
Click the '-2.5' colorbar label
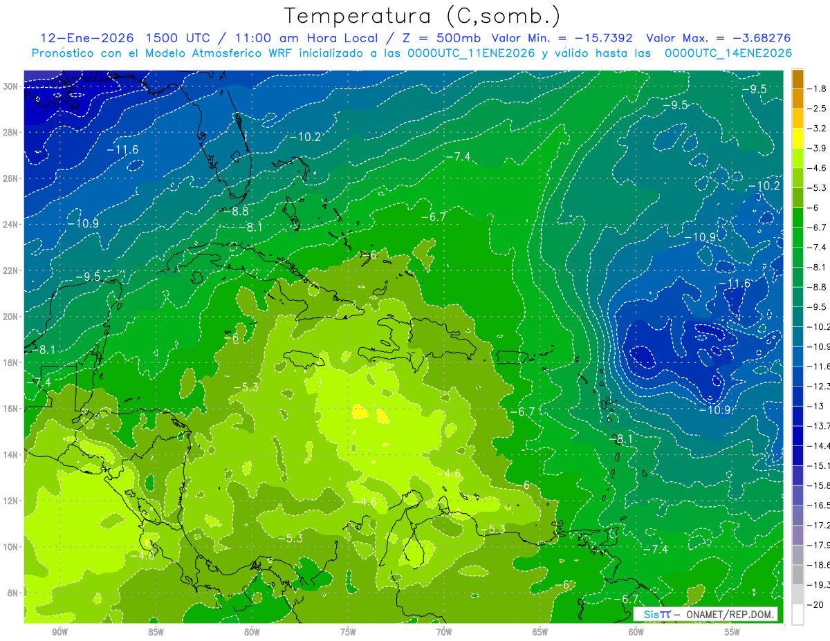(818, 109)
